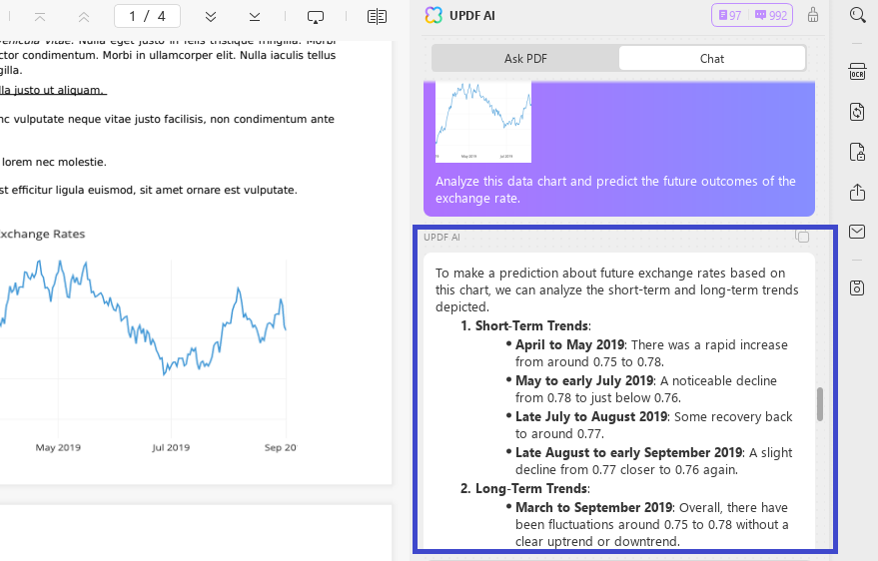
Task: Run OCR text recognition
Action: [857, 72]
